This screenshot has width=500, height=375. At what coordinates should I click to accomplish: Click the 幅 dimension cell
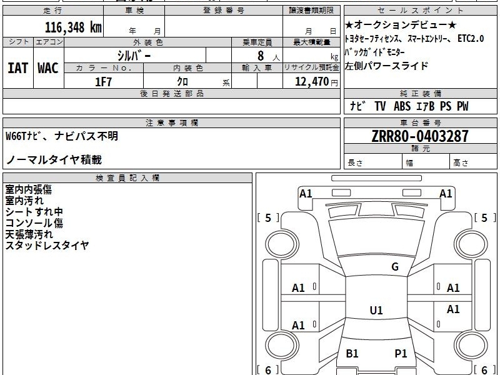[426, 162]
